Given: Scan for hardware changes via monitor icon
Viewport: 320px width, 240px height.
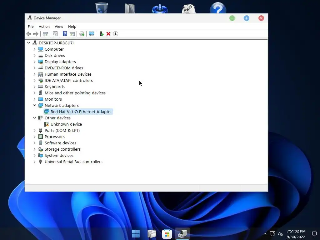Looking at the screenshot, I should [x=92, y=34].
